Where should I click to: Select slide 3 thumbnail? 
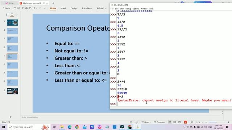point(12,40)
